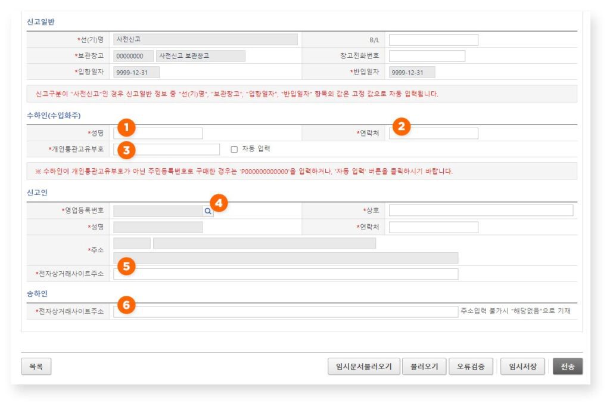Save draft with 임시저장

click(x=522, y=366)
